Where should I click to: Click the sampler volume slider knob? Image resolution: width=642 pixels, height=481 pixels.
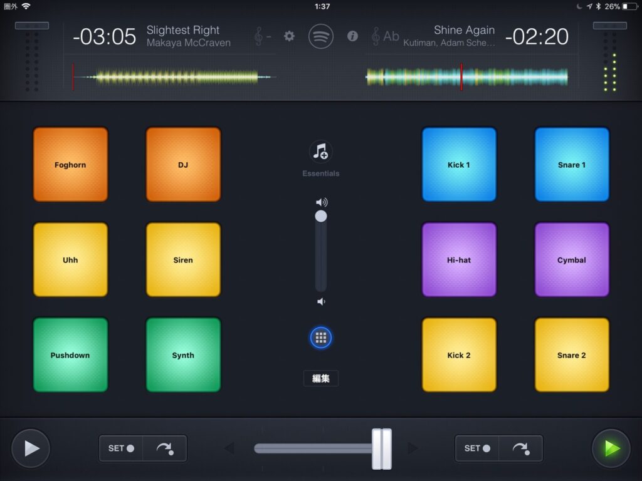coord(321,217)
